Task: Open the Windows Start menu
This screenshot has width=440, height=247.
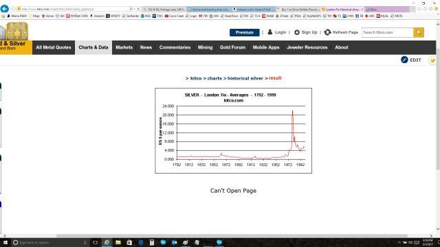Action: coord(5,242)
